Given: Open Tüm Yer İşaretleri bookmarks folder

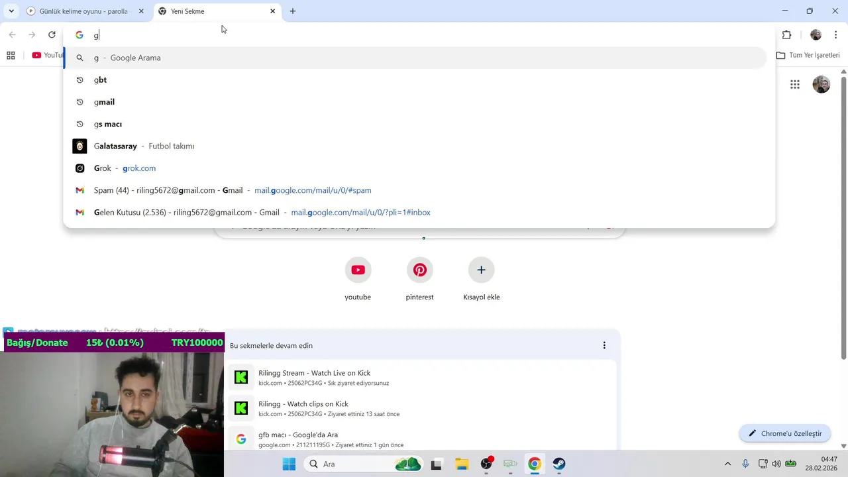Looking at the screenshot, I should pyautogui.click(x=808, y=55).
